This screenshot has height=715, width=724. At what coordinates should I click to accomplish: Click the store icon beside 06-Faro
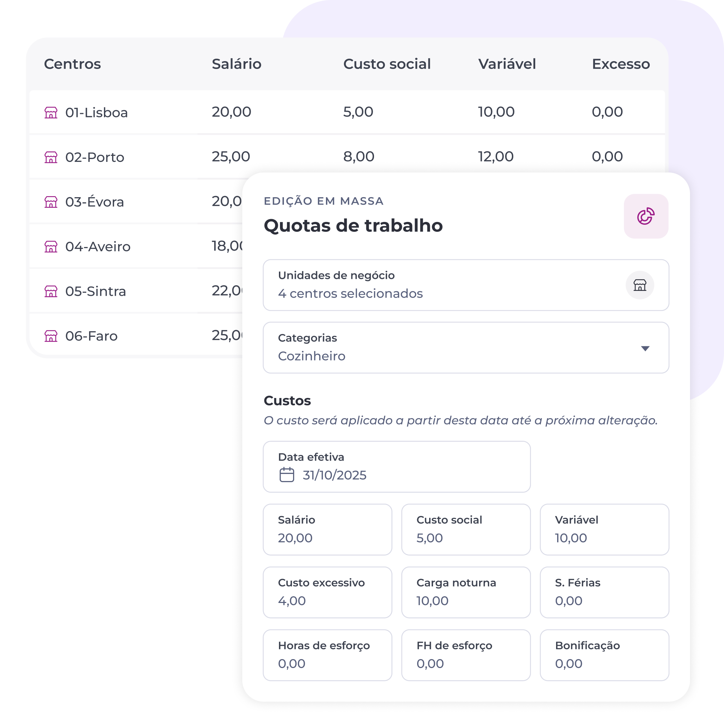[x=51, y=336]
